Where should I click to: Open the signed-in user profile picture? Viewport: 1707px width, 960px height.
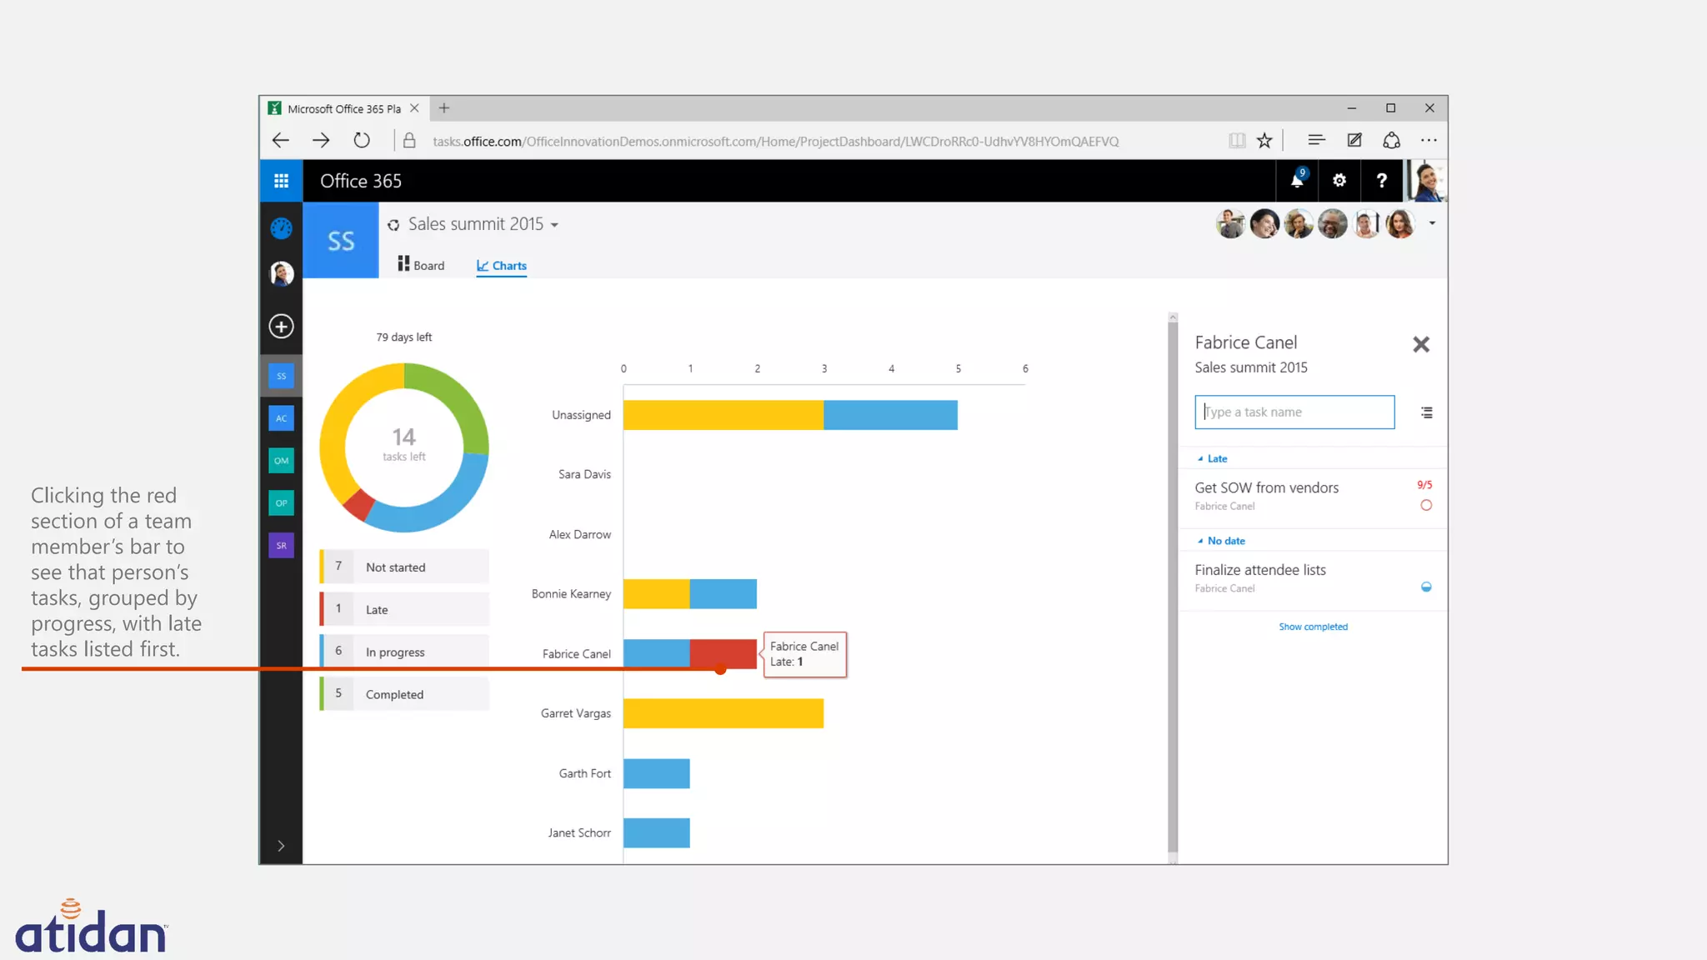pyautogui.click(x=1426, y=181)
